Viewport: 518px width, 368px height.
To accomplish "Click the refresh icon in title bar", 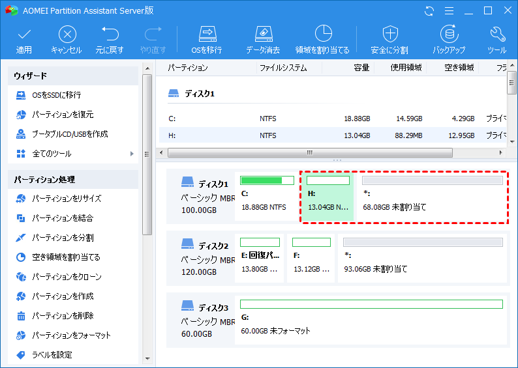I will coord(429,11).
